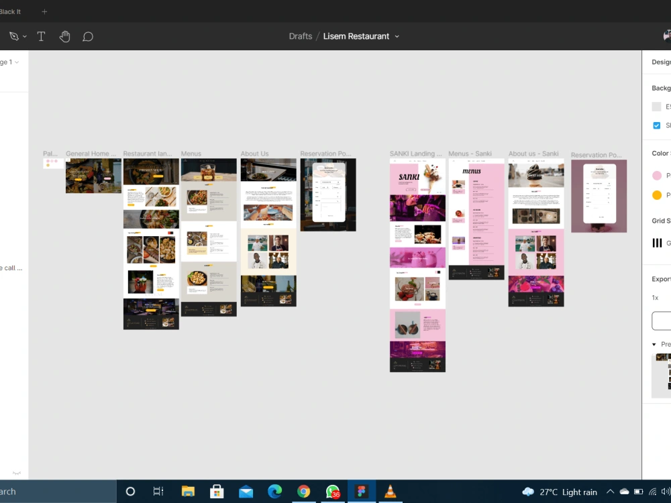Open the Lisem Restaurant file menu chevron
Viewport: 671px width, 503px height.
[x=397, y=36]
